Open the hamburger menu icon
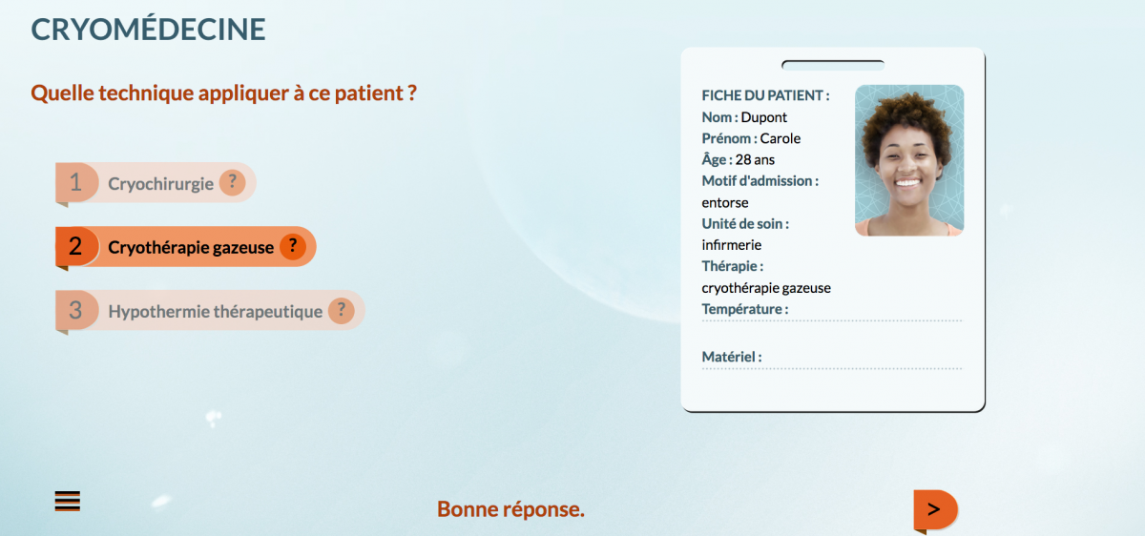The image size is (1145, 536). [67, 501]
